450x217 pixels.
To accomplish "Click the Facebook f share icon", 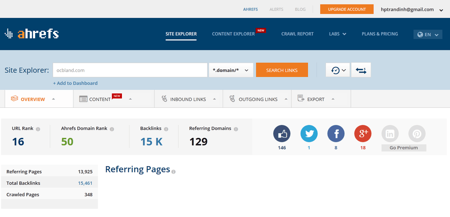I will pos(336,133).
